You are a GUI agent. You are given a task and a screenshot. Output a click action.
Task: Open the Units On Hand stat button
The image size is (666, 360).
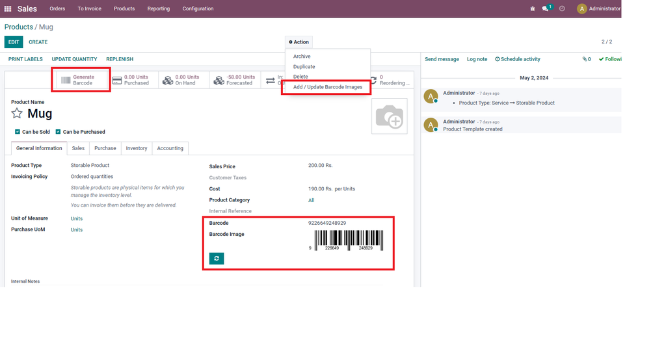click(184, 80)
